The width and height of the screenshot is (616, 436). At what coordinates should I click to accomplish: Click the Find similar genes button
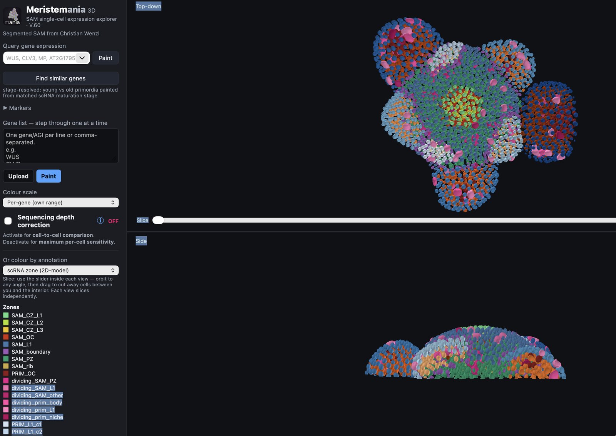pos(61,79)
